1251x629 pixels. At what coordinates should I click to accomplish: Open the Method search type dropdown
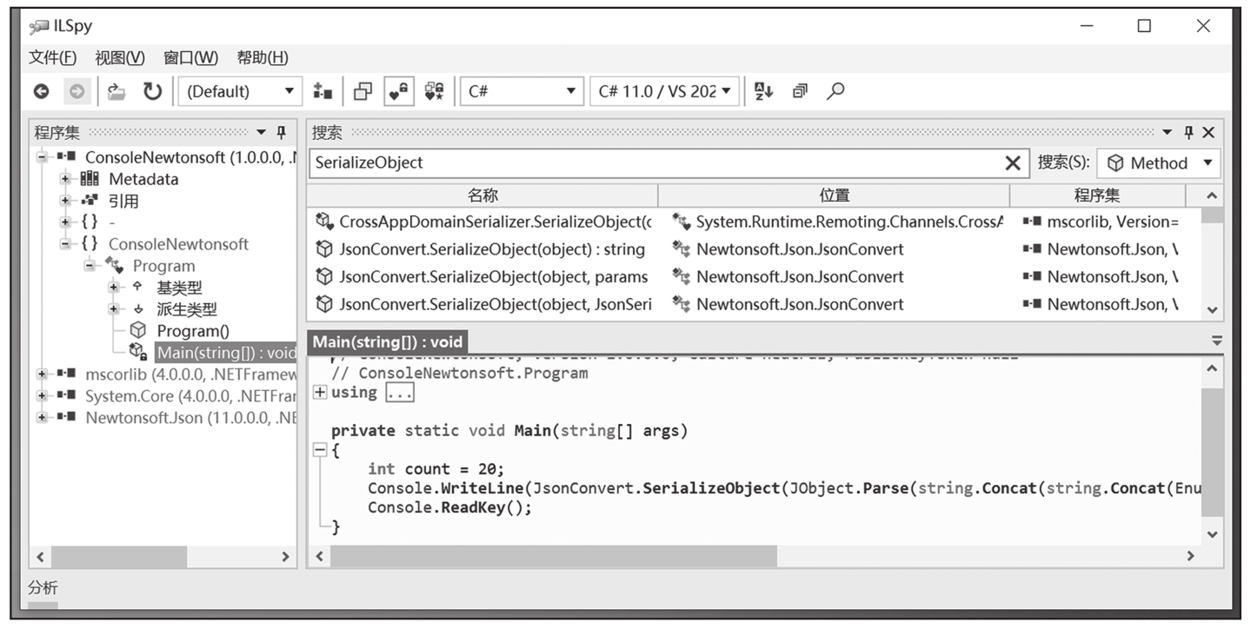point(1159,162)
